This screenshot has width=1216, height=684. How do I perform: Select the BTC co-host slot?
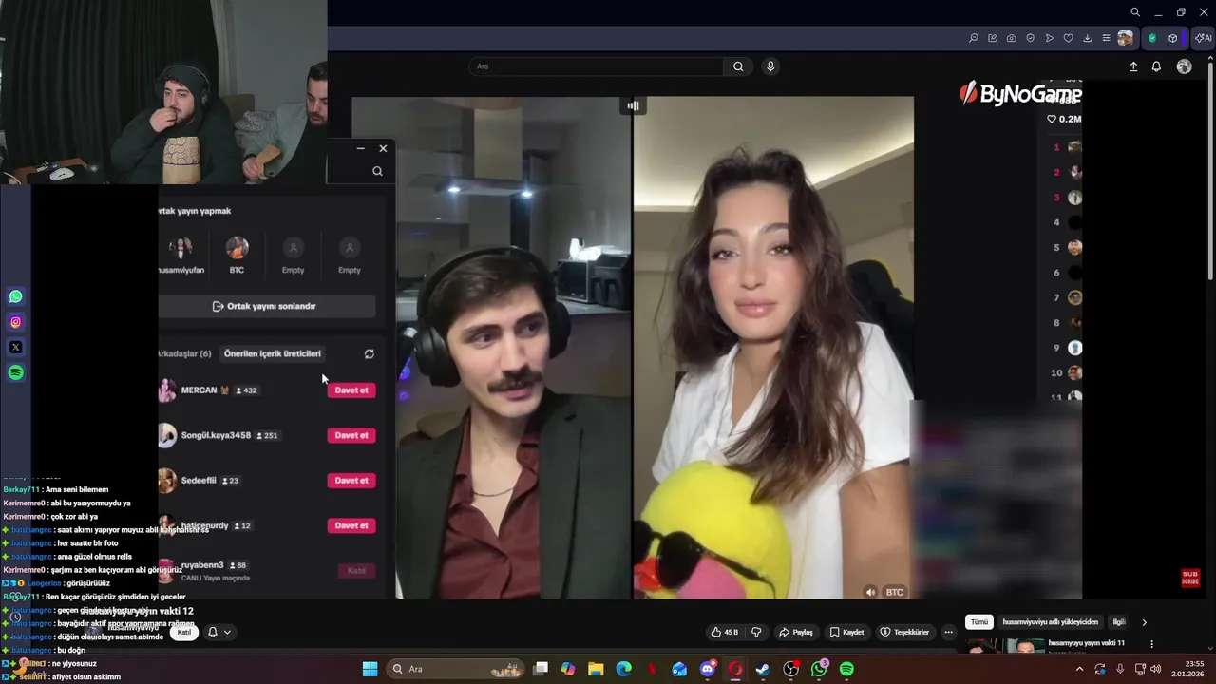(x=237, y=255)
